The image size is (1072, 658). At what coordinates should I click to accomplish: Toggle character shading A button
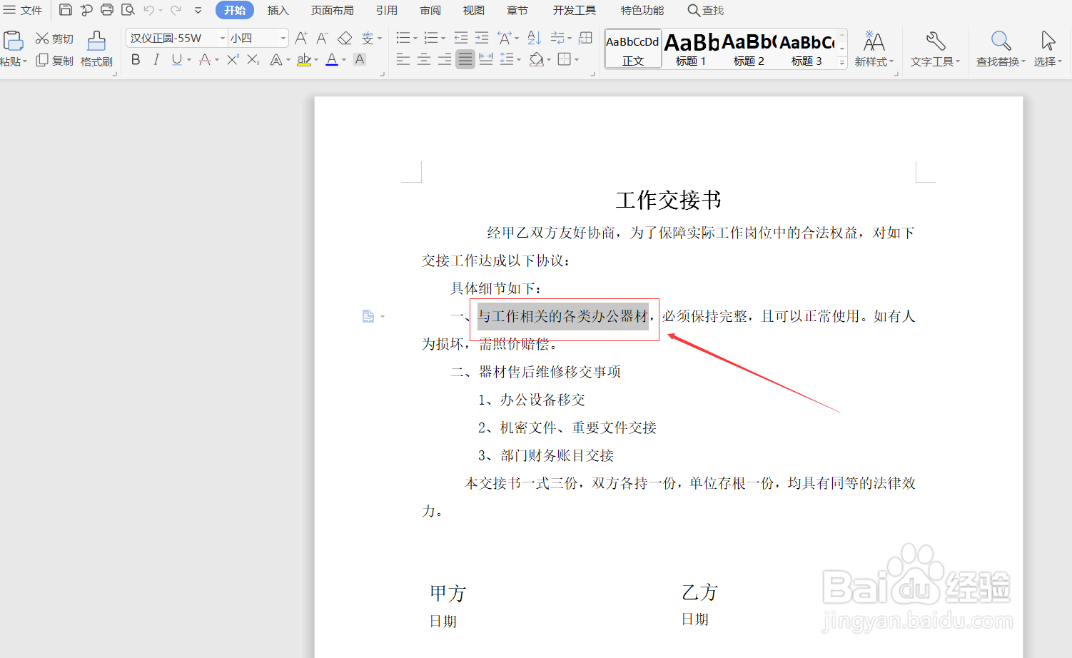pos(360,60)
